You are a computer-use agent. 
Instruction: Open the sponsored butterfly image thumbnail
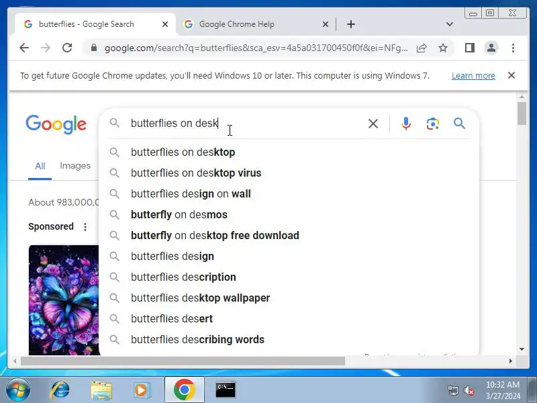tap(64, 300)
